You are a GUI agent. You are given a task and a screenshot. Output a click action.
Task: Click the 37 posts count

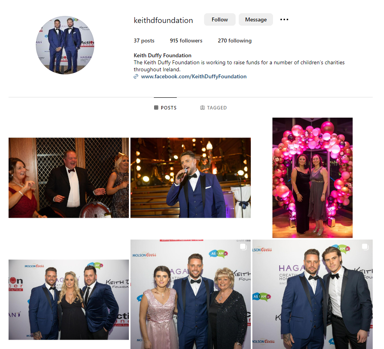[x=144, y=41]
